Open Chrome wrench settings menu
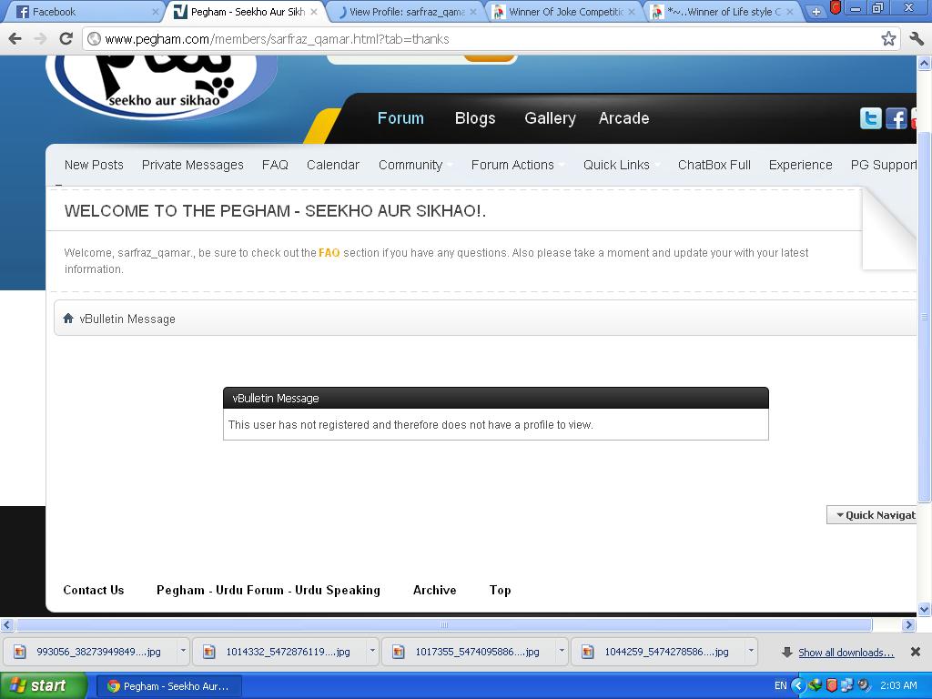 pos(917,38)
